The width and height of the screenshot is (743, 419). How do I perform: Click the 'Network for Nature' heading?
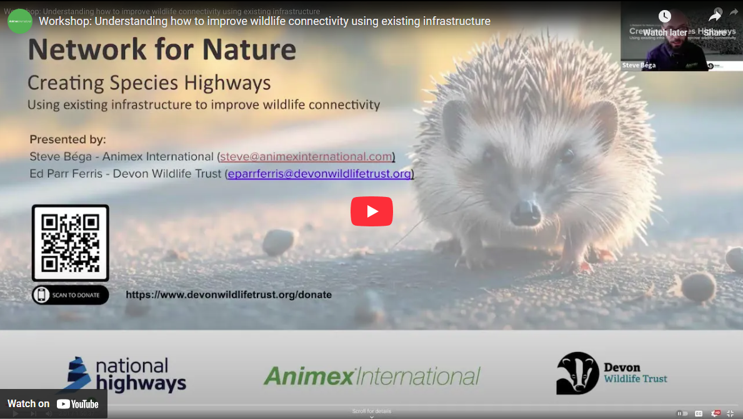(x=162, y=49)
